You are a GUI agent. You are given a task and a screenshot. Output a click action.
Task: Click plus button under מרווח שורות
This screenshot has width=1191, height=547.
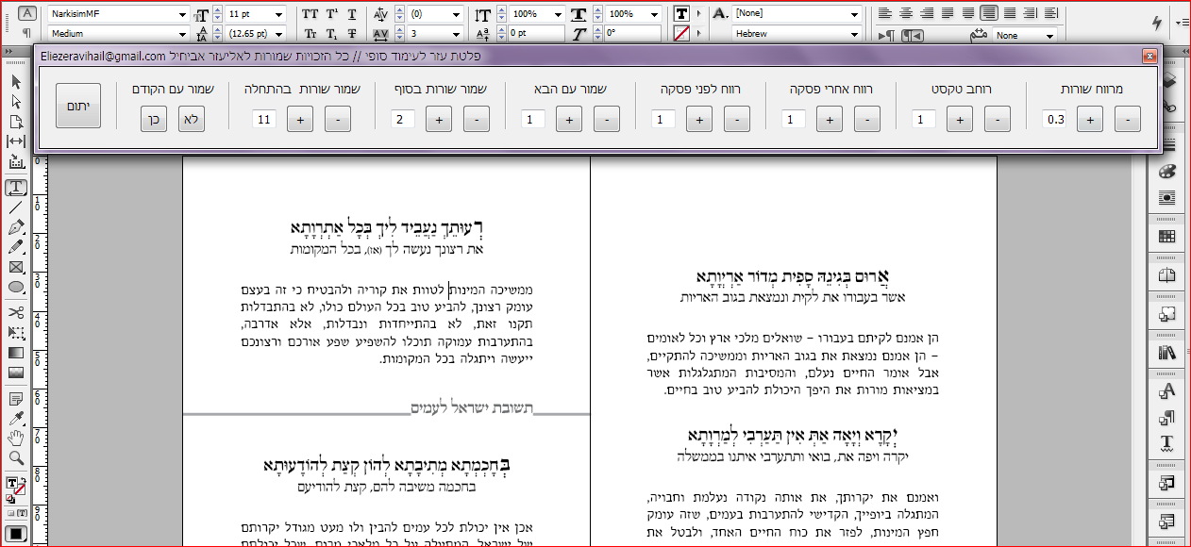point(1089,119)
